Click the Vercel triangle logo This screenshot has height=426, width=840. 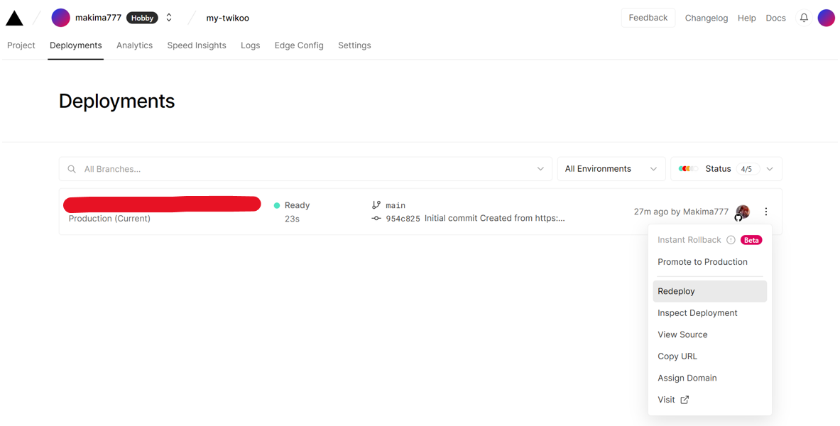(x=14, y=18)
